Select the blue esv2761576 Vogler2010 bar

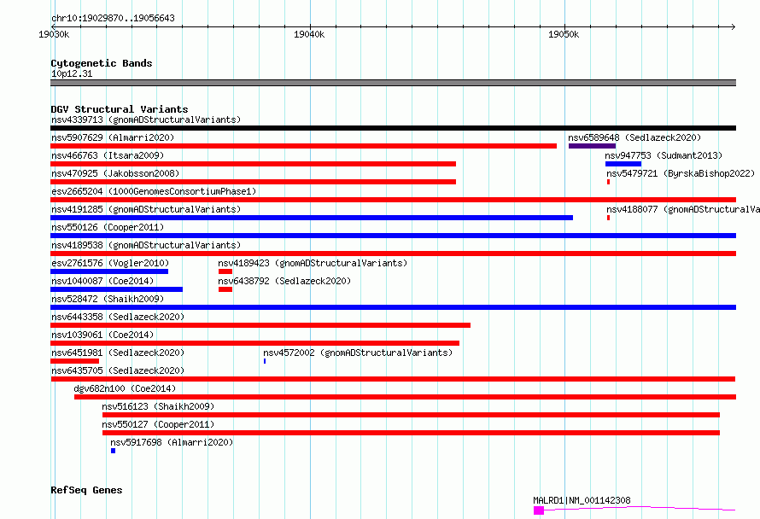(x=109, y=271)
